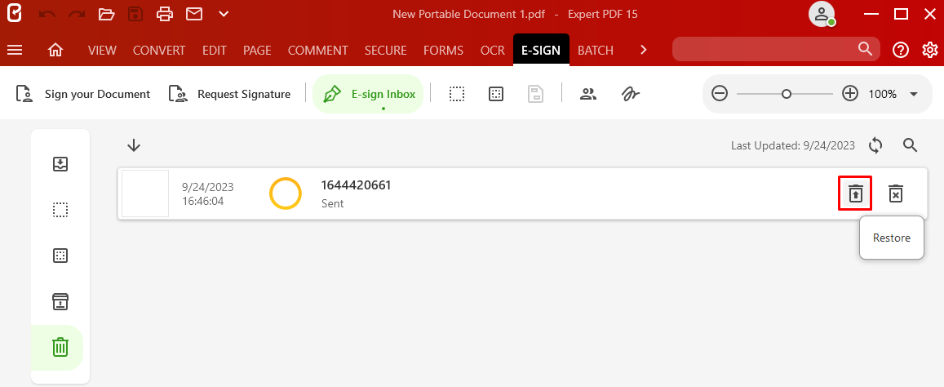Search documents with list magnifier icon
Screen dimensions: 944x387
pyautogui.click(x=911, y=145)
